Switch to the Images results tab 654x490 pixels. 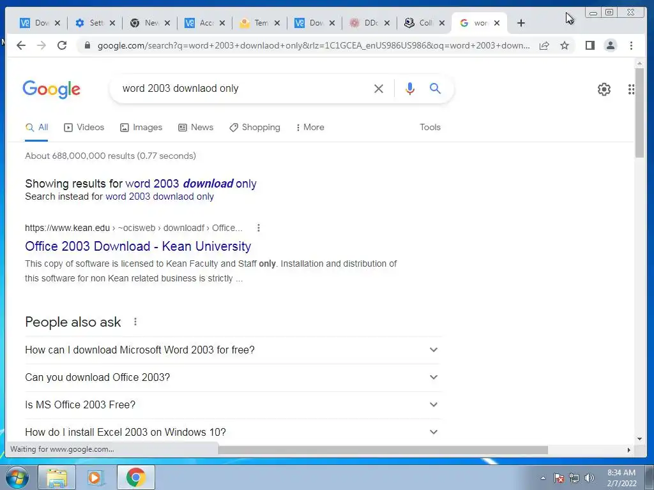click(141, 128)
